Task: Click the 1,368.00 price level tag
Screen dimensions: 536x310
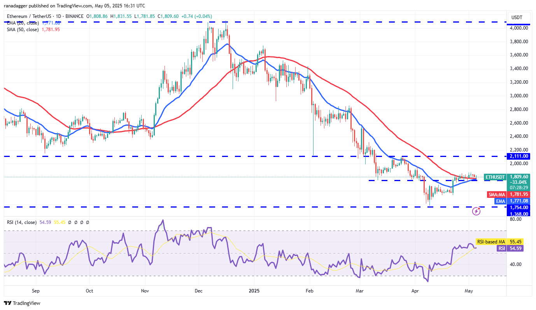Action: (518, 214)
